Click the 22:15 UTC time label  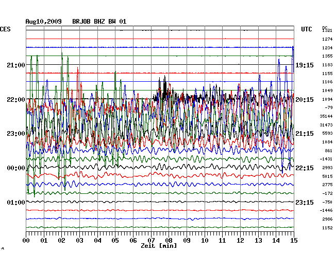pos(305,168)
